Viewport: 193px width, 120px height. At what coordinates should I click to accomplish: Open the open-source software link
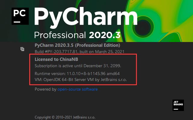(78, 89)
